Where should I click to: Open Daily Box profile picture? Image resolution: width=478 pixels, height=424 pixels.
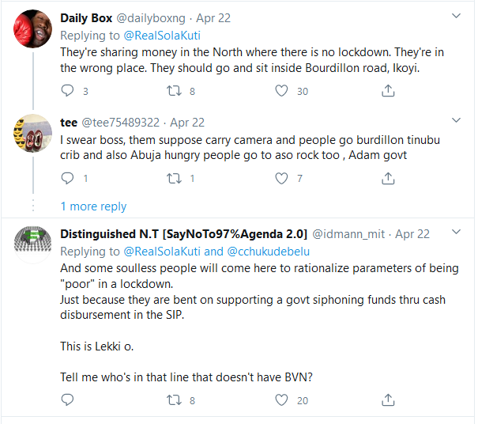pyautogui.click(x=32, y=30)
